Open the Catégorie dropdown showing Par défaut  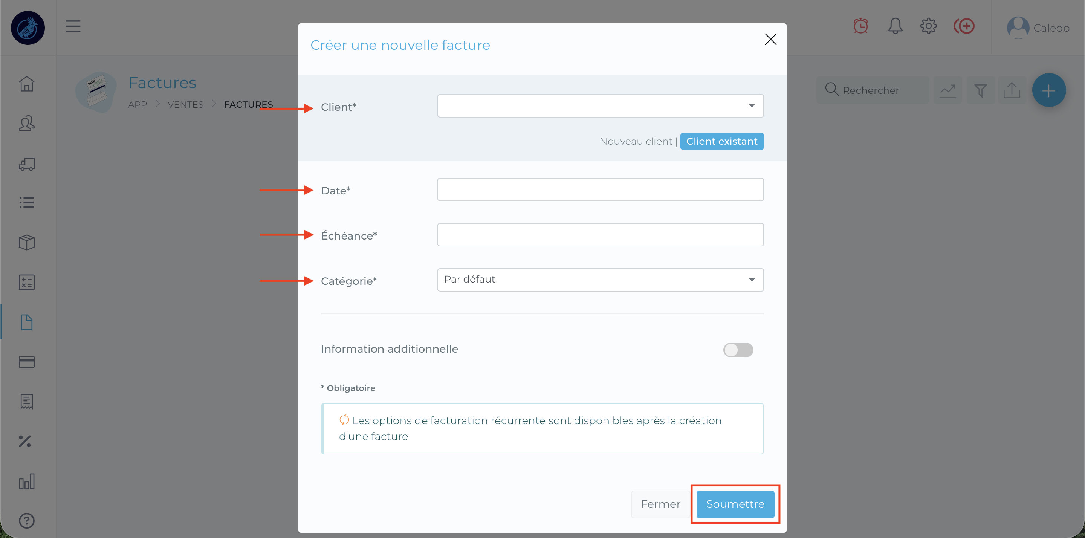[x=600, y=280]
